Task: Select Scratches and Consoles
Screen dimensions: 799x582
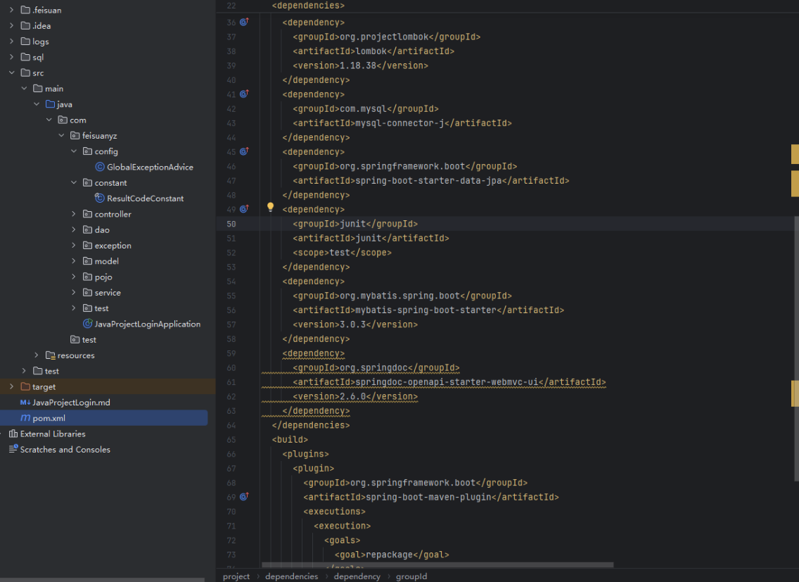Action: coord(65,450)
